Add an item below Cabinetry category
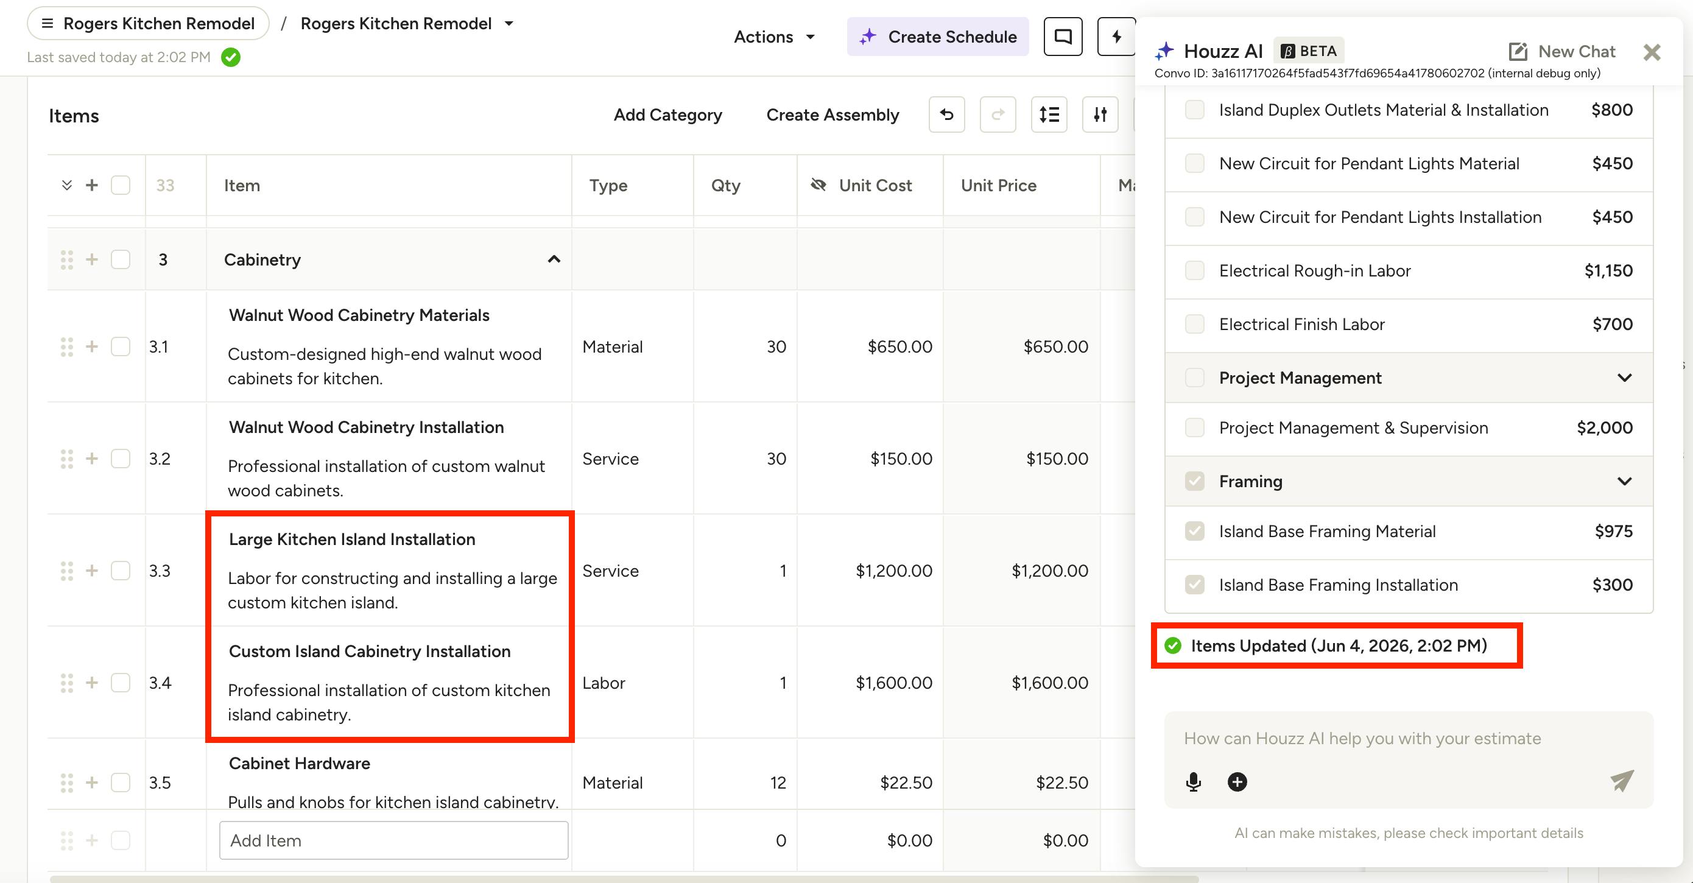 (92, 259)
